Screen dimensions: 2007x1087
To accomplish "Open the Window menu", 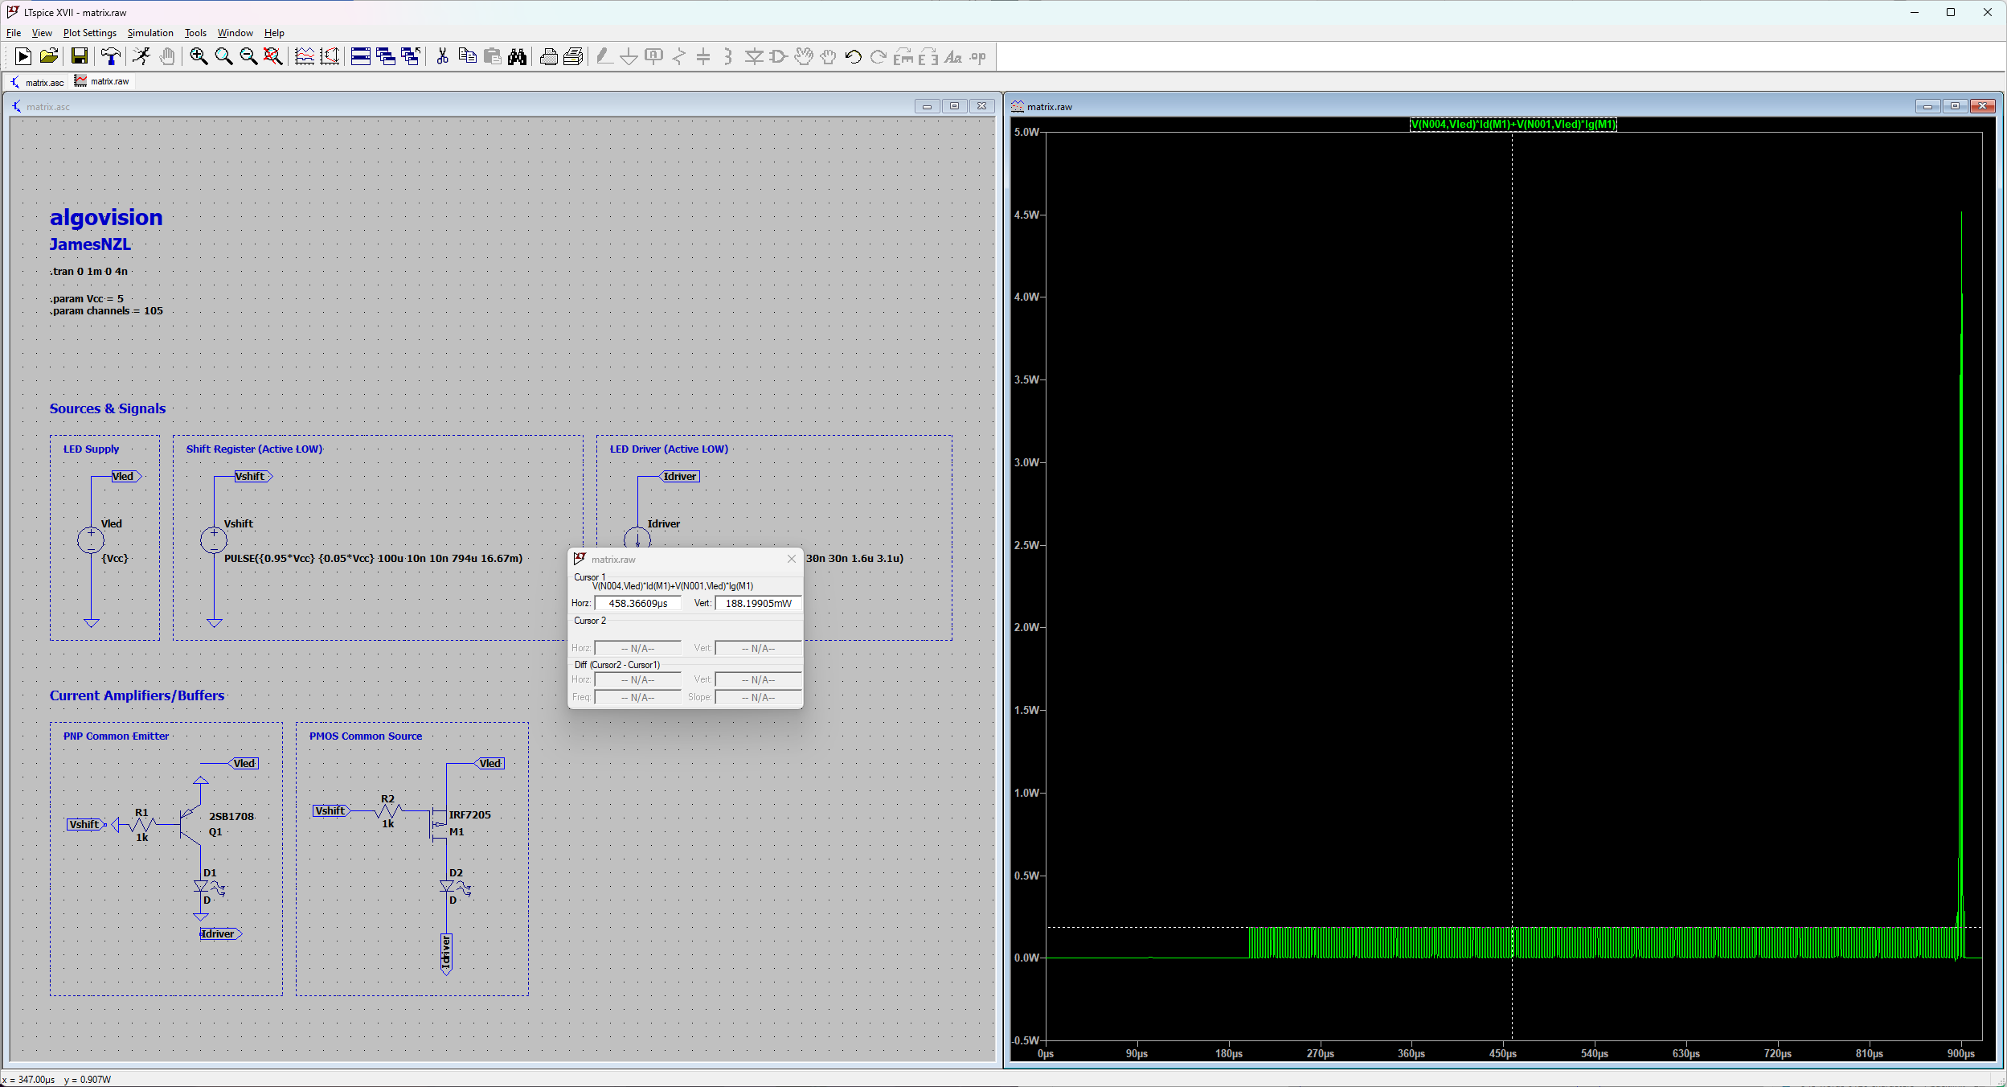I will point(236,33).
